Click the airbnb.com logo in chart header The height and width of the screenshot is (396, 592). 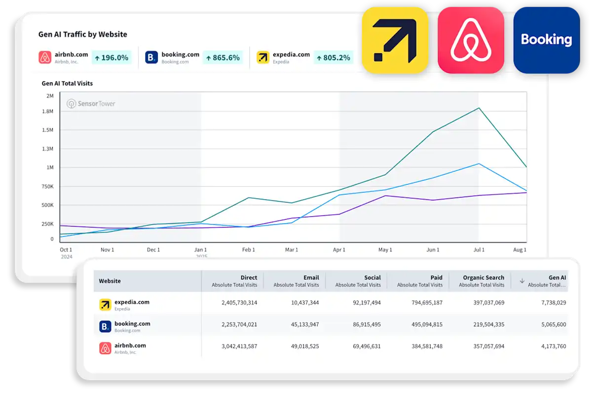pos(45,57)
